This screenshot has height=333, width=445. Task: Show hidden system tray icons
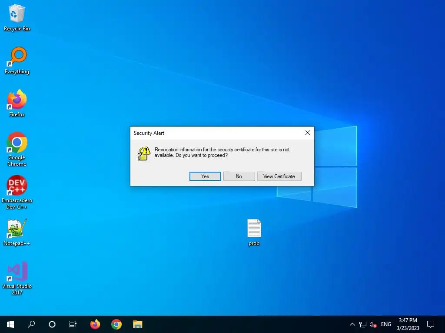(x=352, y=324)
